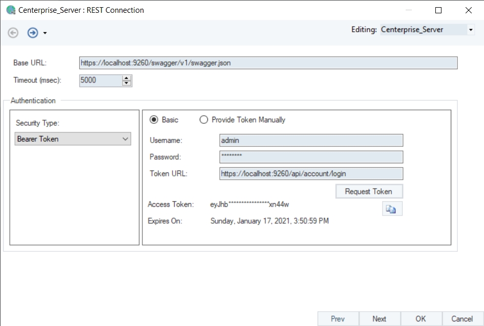Copy the access token with clipboard icon
The width and height of the screenshot is (484, 326).
392,209
